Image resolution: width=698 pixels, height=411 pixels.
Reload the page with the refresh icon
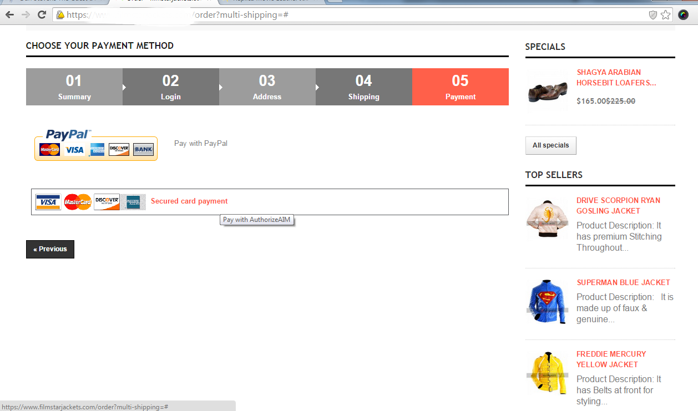click(x=42, y=15)
